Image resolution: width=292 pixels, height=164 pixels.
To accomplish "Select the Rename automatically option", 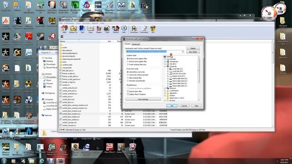I will [136, 81].
